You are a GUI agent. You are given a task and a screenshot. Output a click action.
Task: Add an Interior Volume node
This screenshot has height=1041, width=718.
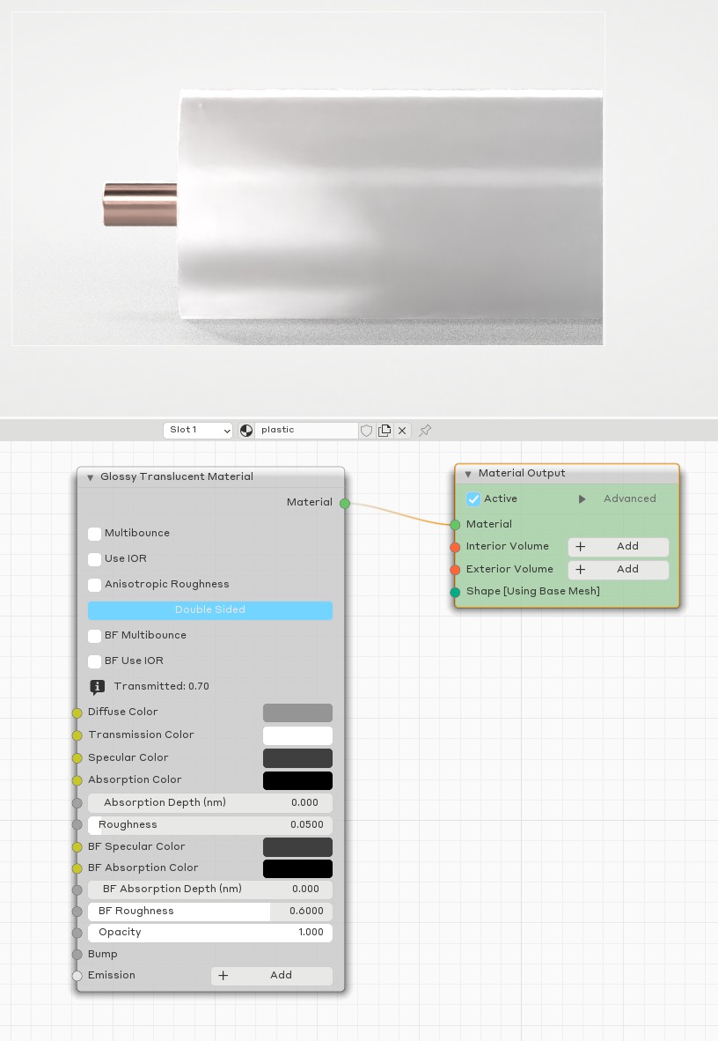(x=618, y=547)
